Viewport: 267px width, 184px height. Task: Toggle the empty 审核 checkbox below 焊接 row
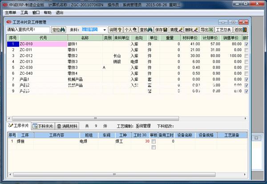point(154,147)
